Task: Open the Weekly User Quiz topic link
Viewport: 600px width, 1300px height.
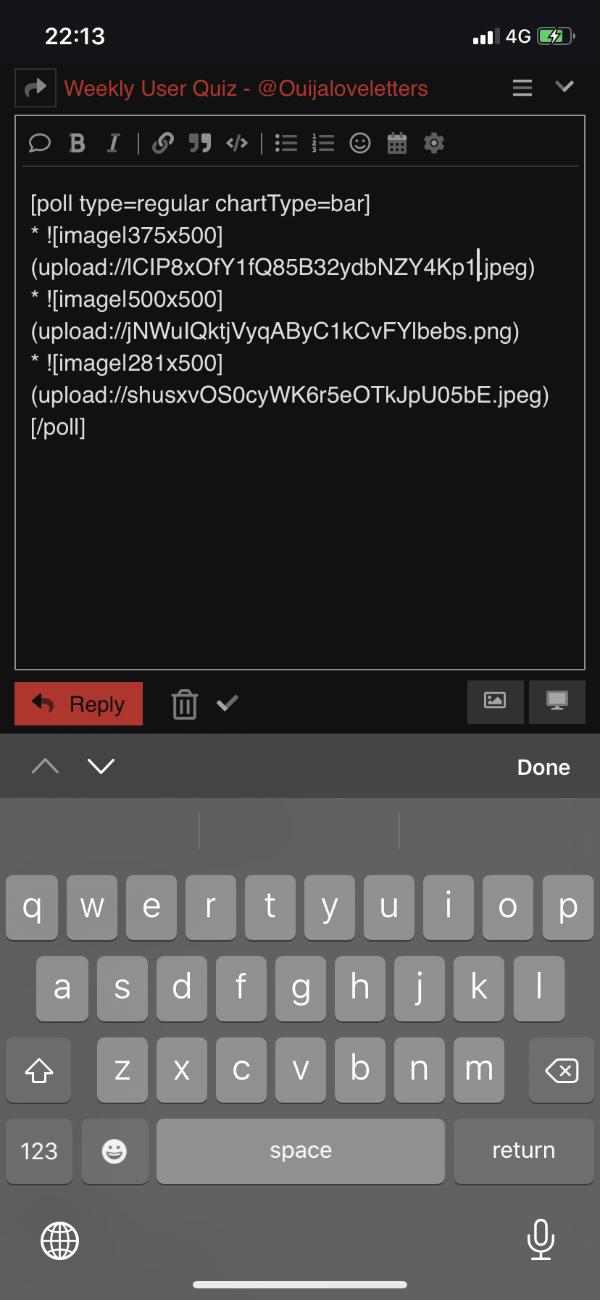Action: [246, 89]
